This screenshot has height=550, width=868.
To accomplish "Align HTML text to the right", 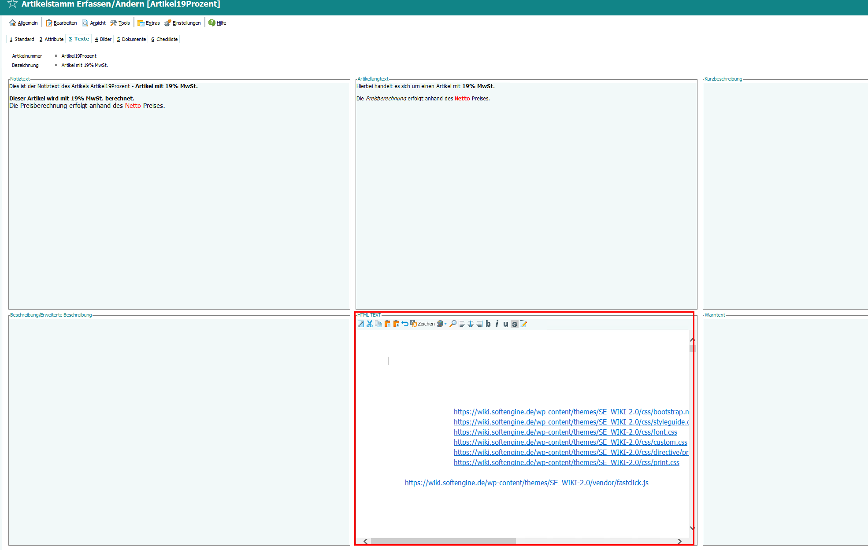I will pyautogui.click(x=479, y=324).
